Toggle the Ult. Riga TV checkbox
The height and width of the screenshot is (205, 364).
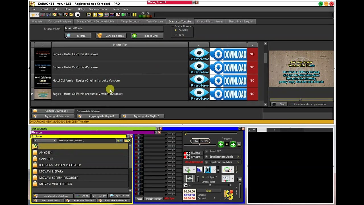(x=203, y=177)
